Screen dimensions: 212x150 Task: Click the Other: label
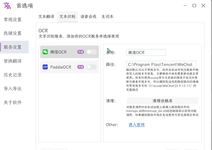112,125
